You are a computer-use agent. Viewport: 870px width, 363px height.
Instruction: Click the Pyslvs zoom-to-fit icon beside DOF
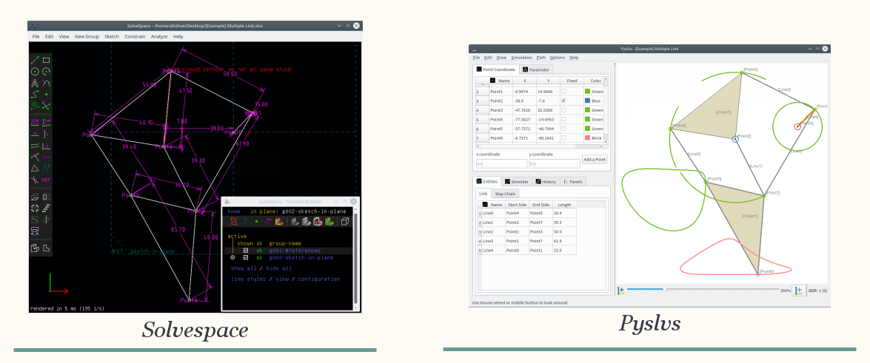[798, 290]
